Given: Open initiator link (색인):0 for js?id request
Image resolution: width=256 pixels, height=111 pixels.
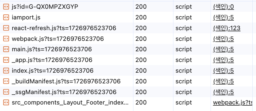Looking at the screenshot, I should tap(224, 7).
